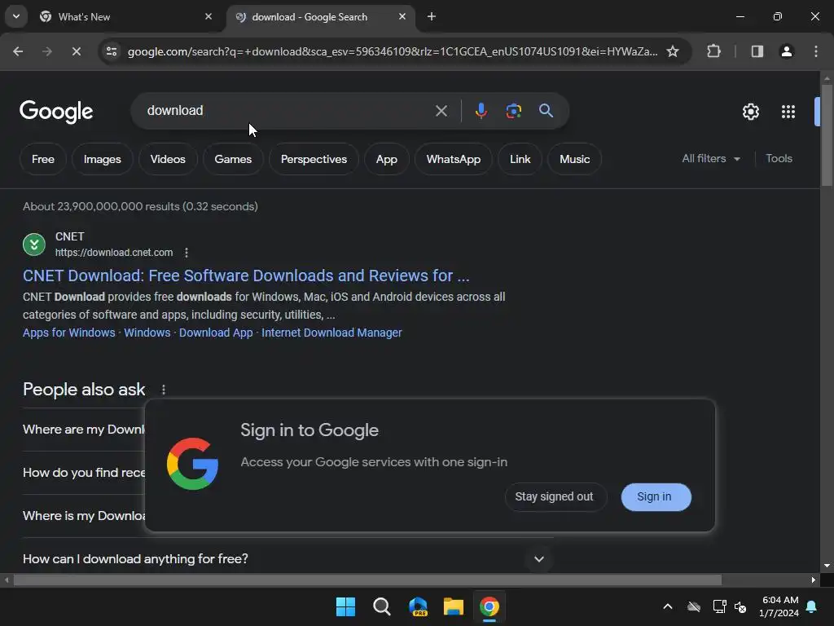This screenshot has width=834, height=626.
Task: Open Chrome side panel
Action: (757, 51)
